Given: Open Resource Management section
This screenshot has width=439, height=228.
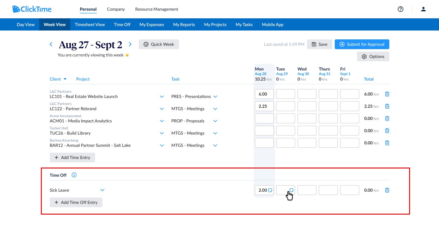Looking at the screenshot, I should click(157, 9).
